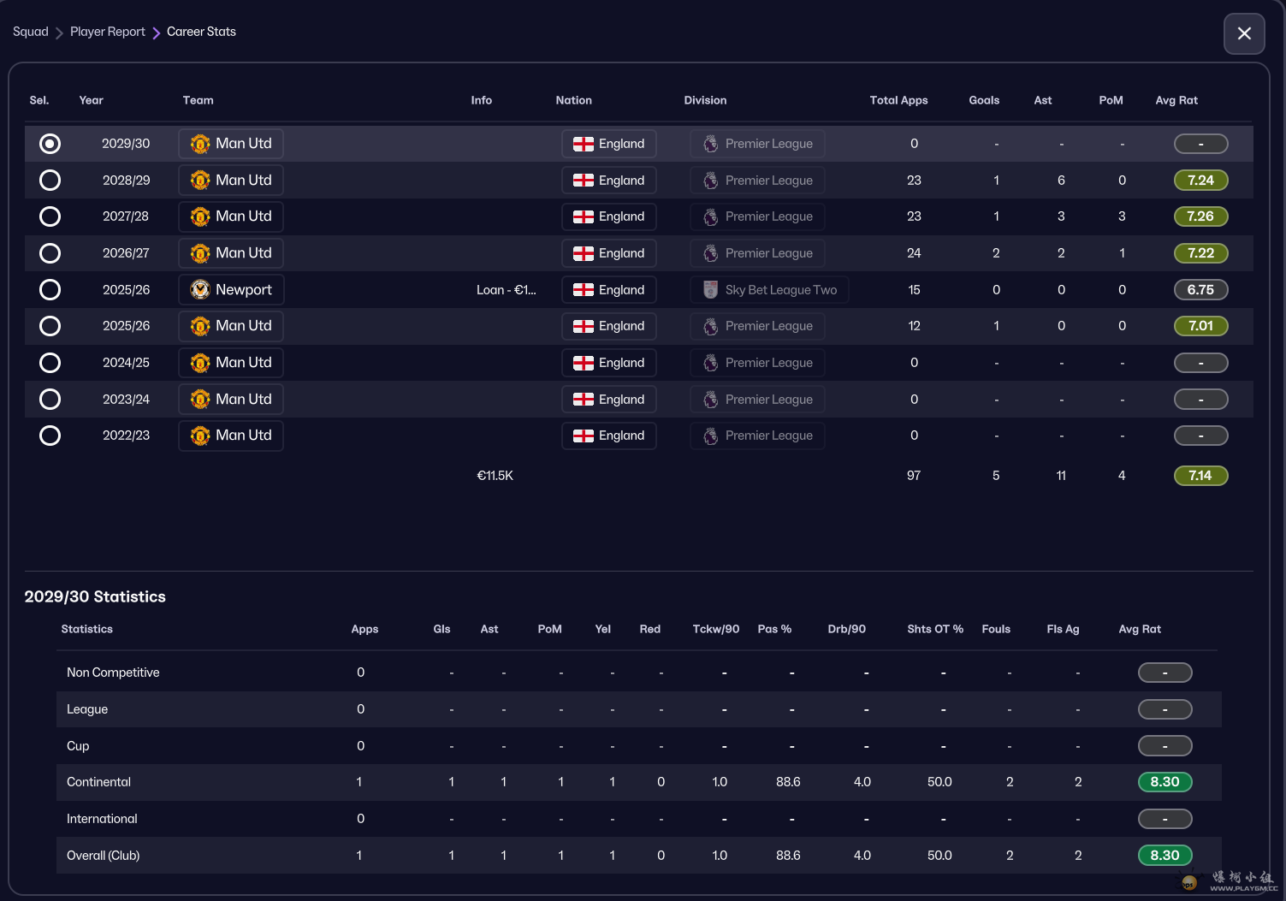Screen dimensions: 1286x901
Task: Sort table by Total Apps column header
Action: (898, 100)
